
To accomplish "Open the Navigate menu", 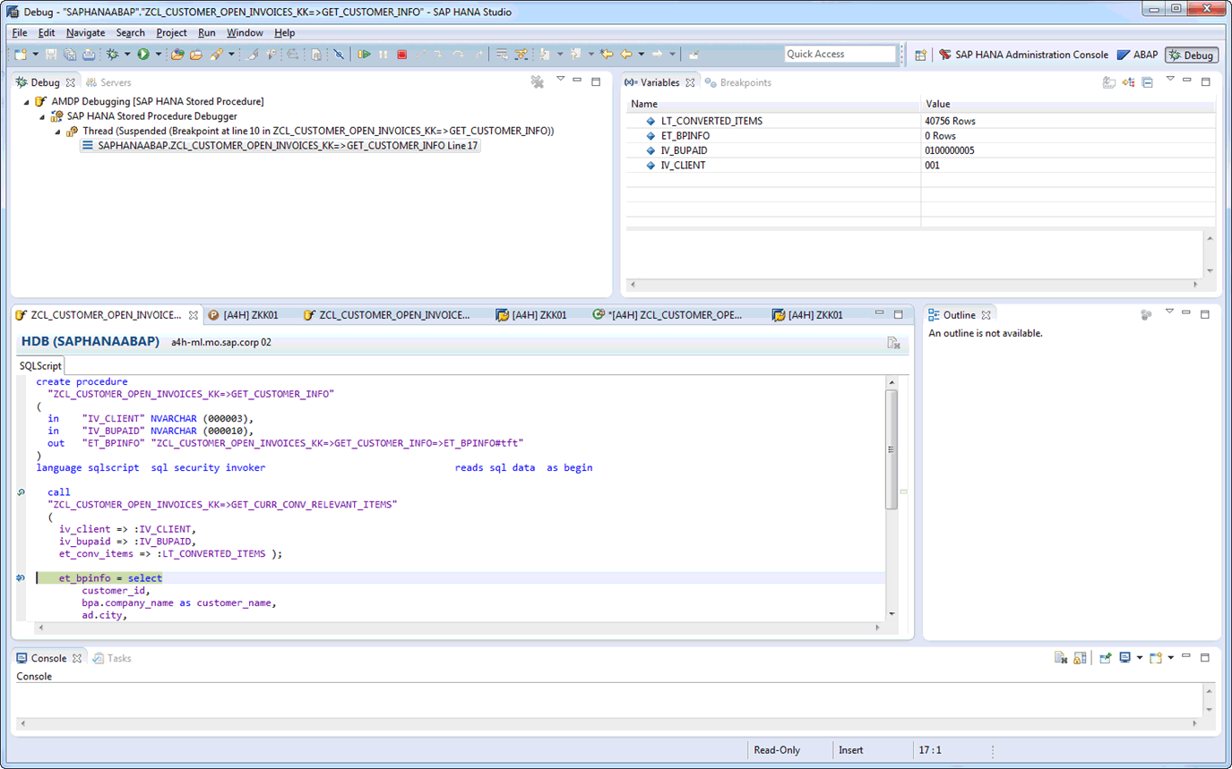I will (x=85, y=32).
